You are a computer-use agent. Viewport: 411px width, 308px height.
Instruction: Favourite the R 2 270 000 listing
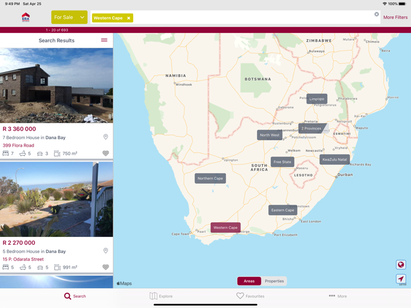pos(106,267)
